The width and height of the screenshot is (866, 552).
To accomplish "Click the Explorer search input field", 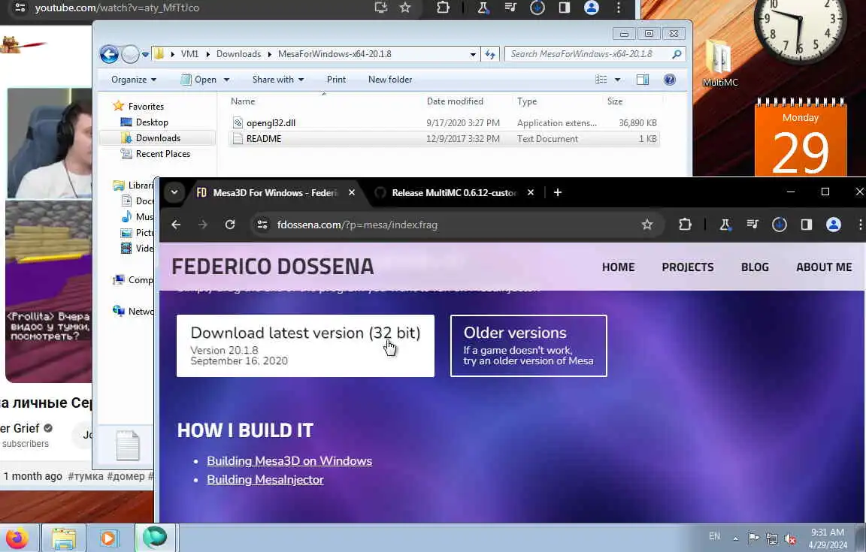I will (588, 54).
